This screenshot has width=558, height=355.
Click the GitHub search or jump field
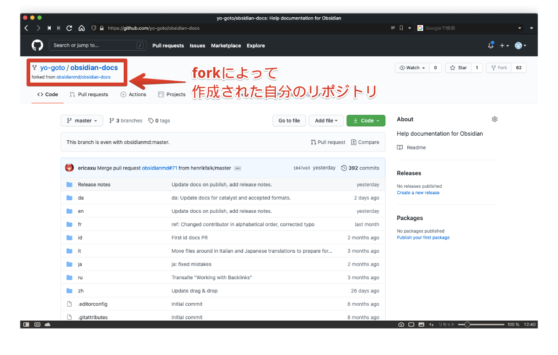(x=98, y=46)
